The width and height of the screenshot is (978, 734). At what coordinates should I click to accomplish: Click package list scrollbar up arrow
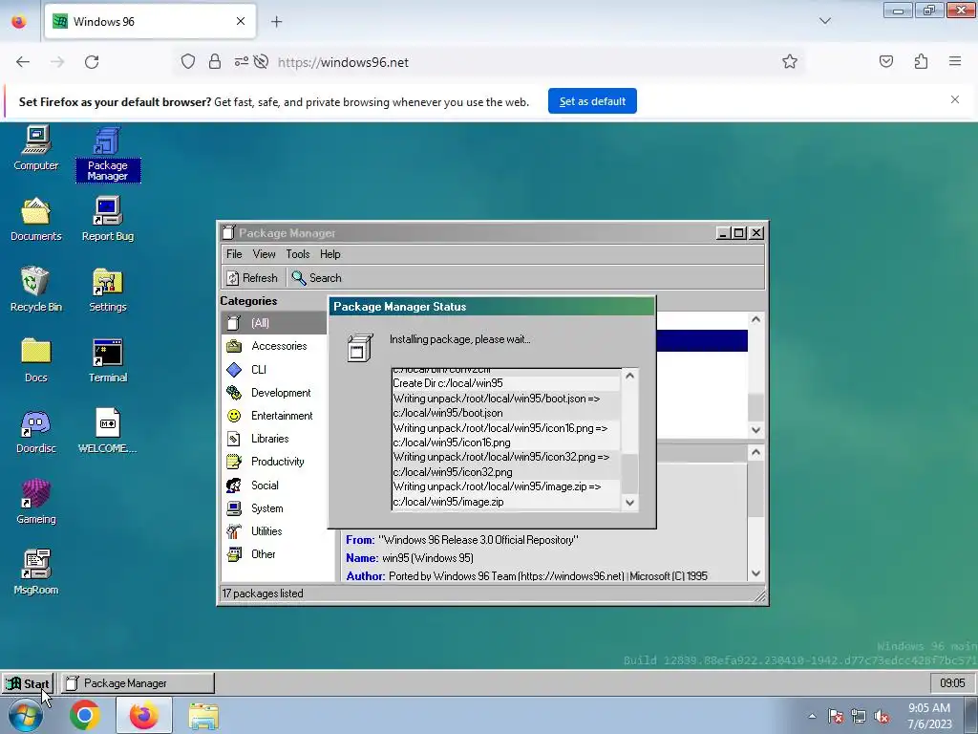(756, 319)
